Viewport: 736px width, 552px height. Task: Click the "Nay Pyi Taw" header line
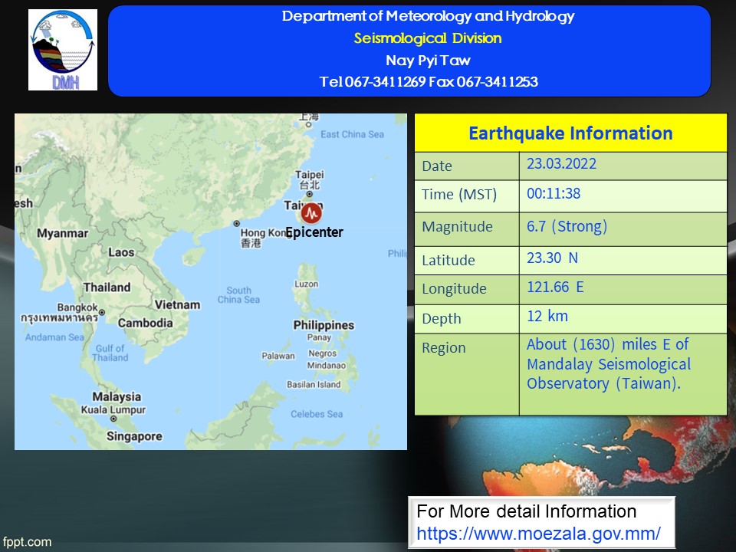pos(428,60)
